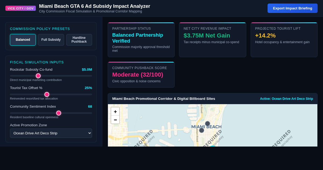This screenshot has height=170, width=323.
Task: Click the 'Commission Policy Presets' heading
Action: pos(40,29)
